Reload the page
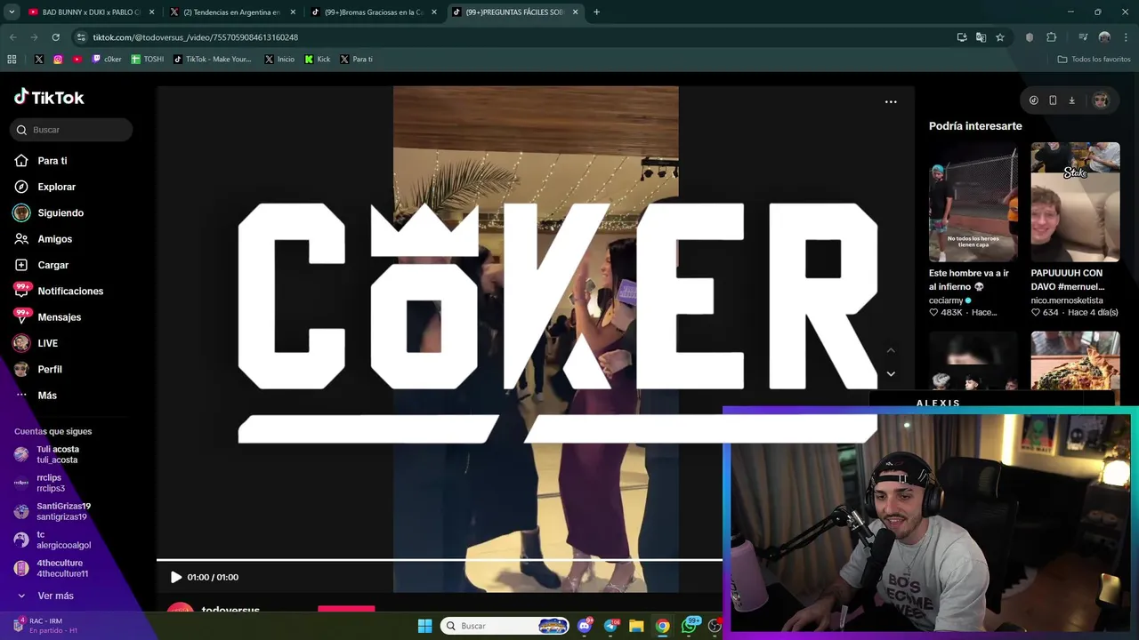Viewport: 1139px width, 640px height. pos(55,37)
